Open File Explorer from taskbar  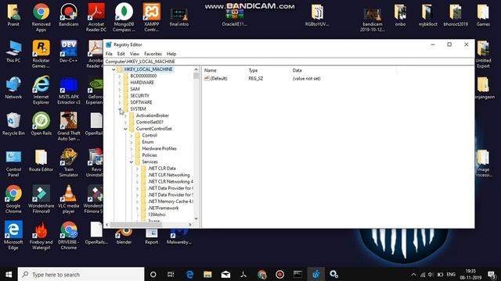tap(207, 274)
